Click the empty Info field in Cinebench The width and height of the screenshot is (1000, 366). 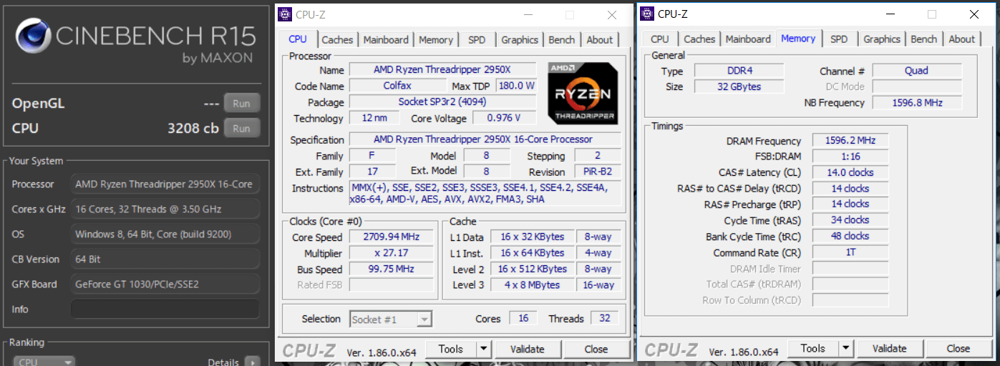(165, 310)
